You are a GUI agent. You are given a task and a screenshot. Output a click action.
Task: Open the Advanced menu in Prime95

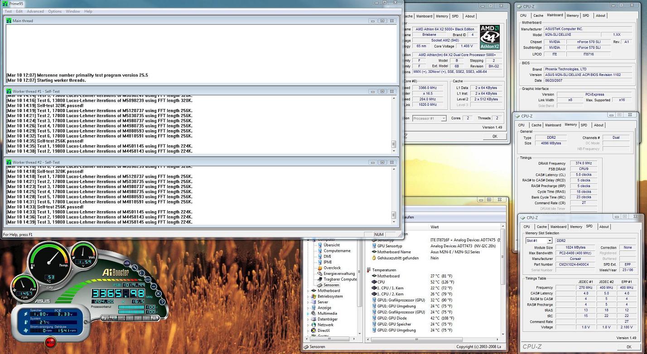35,11
